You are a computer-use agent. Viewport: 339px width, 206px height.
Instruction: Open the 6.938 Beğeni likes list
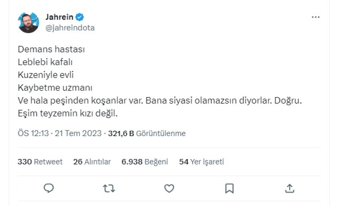145,162
